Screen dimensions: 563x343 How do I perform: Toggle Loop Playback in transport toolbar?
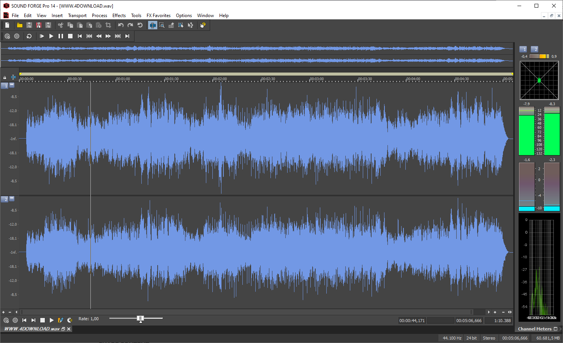point(29,36)
